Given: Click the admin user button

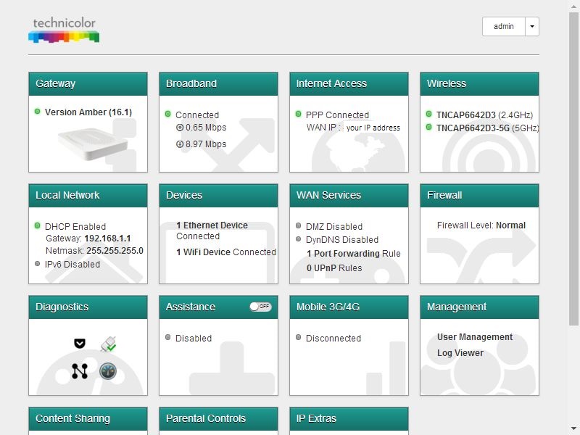Looking at the screenshot, I should [503, 26].
